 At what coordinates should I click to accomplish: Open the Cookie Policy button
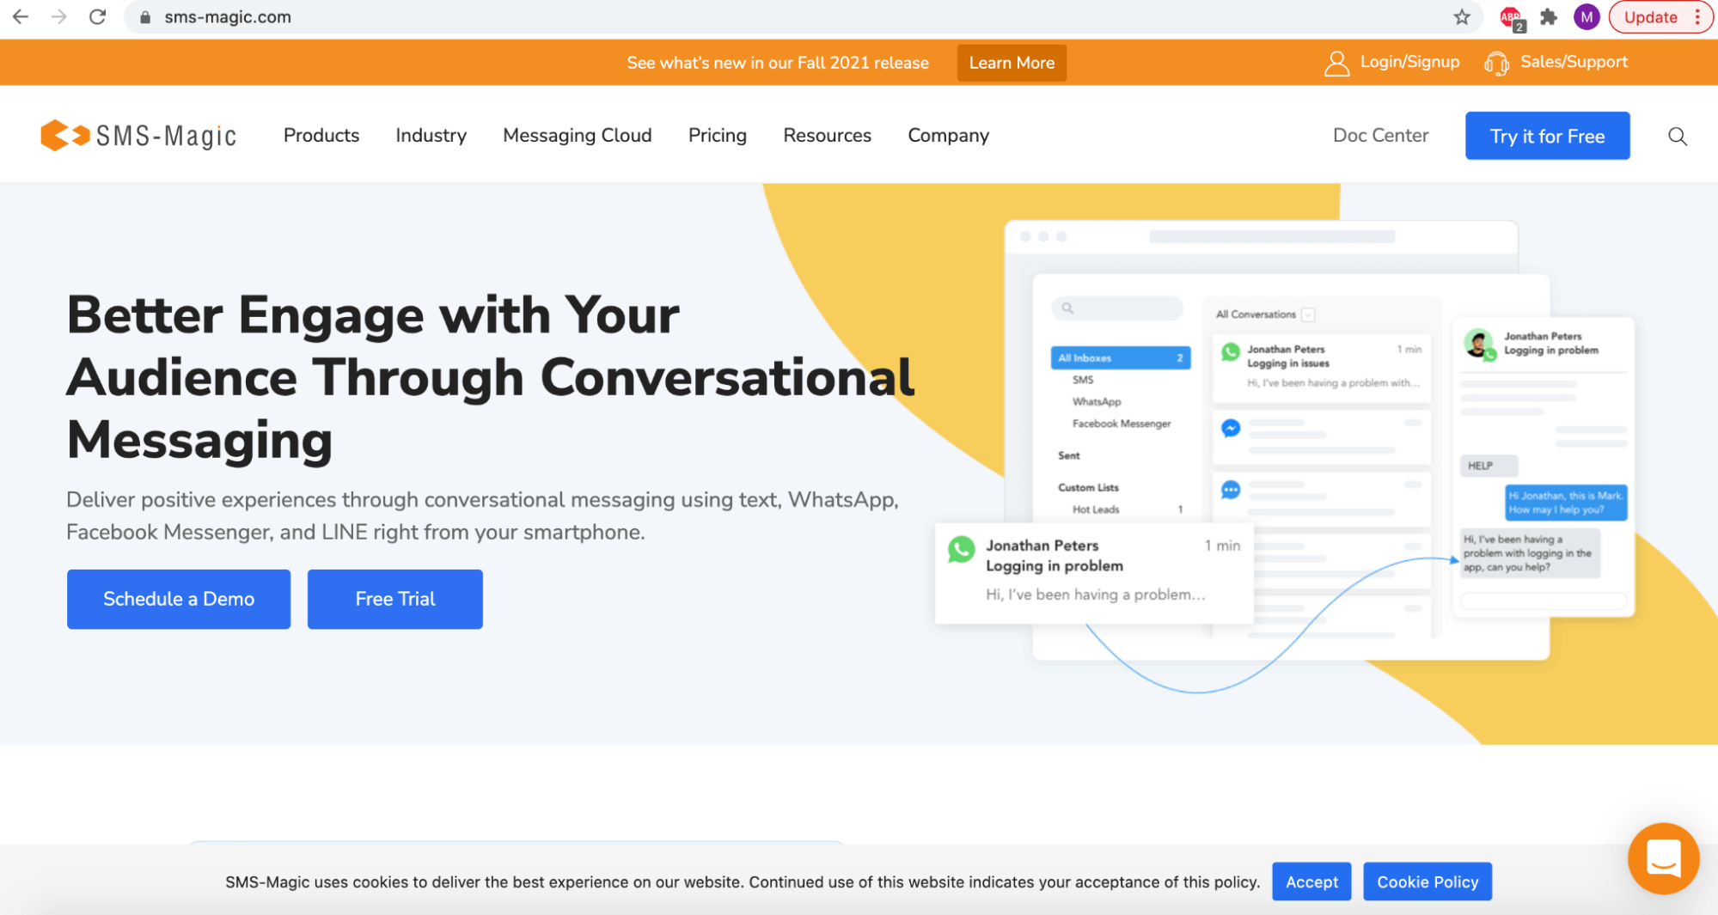coord(1427,881)
